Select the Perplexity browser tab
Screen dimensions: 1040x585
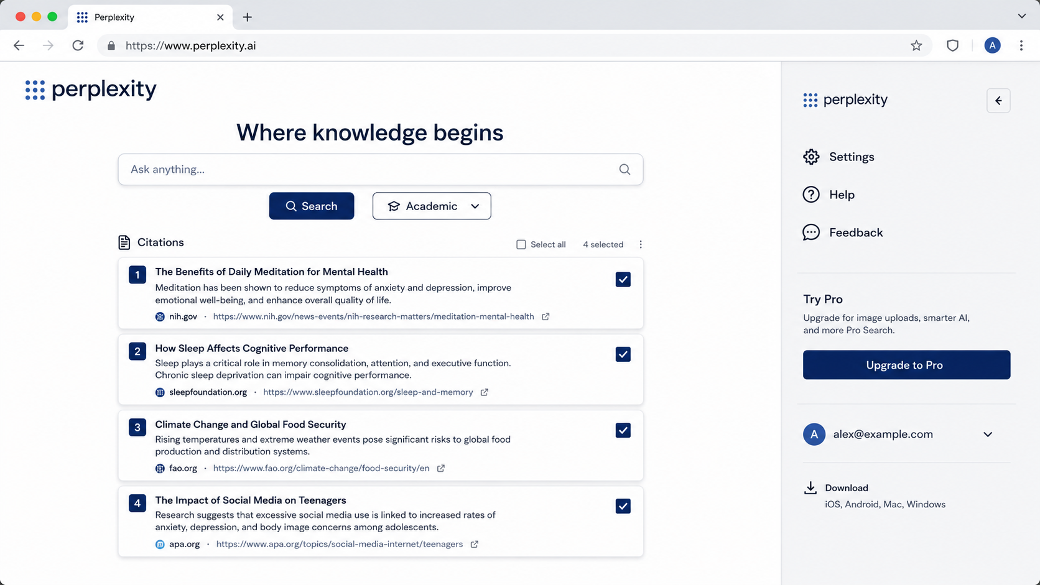151,17
